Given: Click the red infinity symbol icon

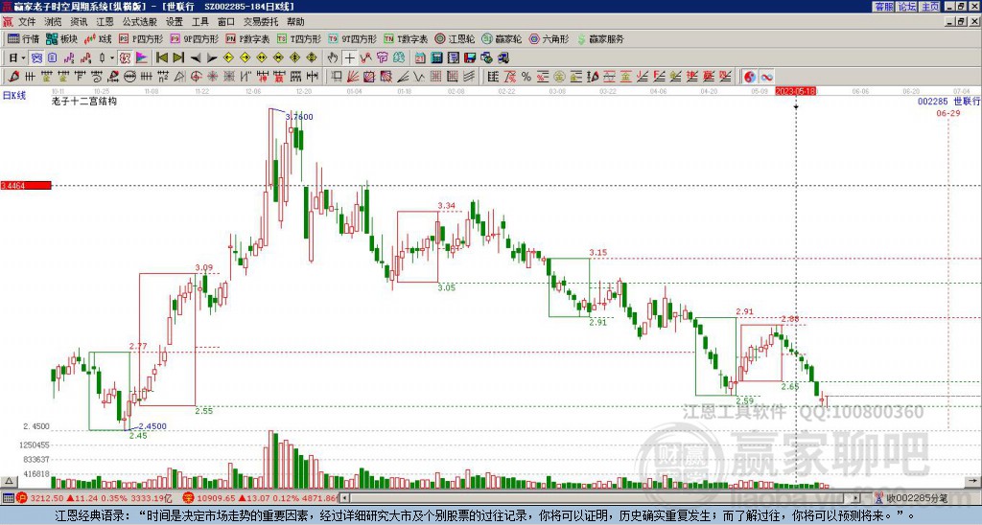Looking at the screenshot, I should 766,77.
